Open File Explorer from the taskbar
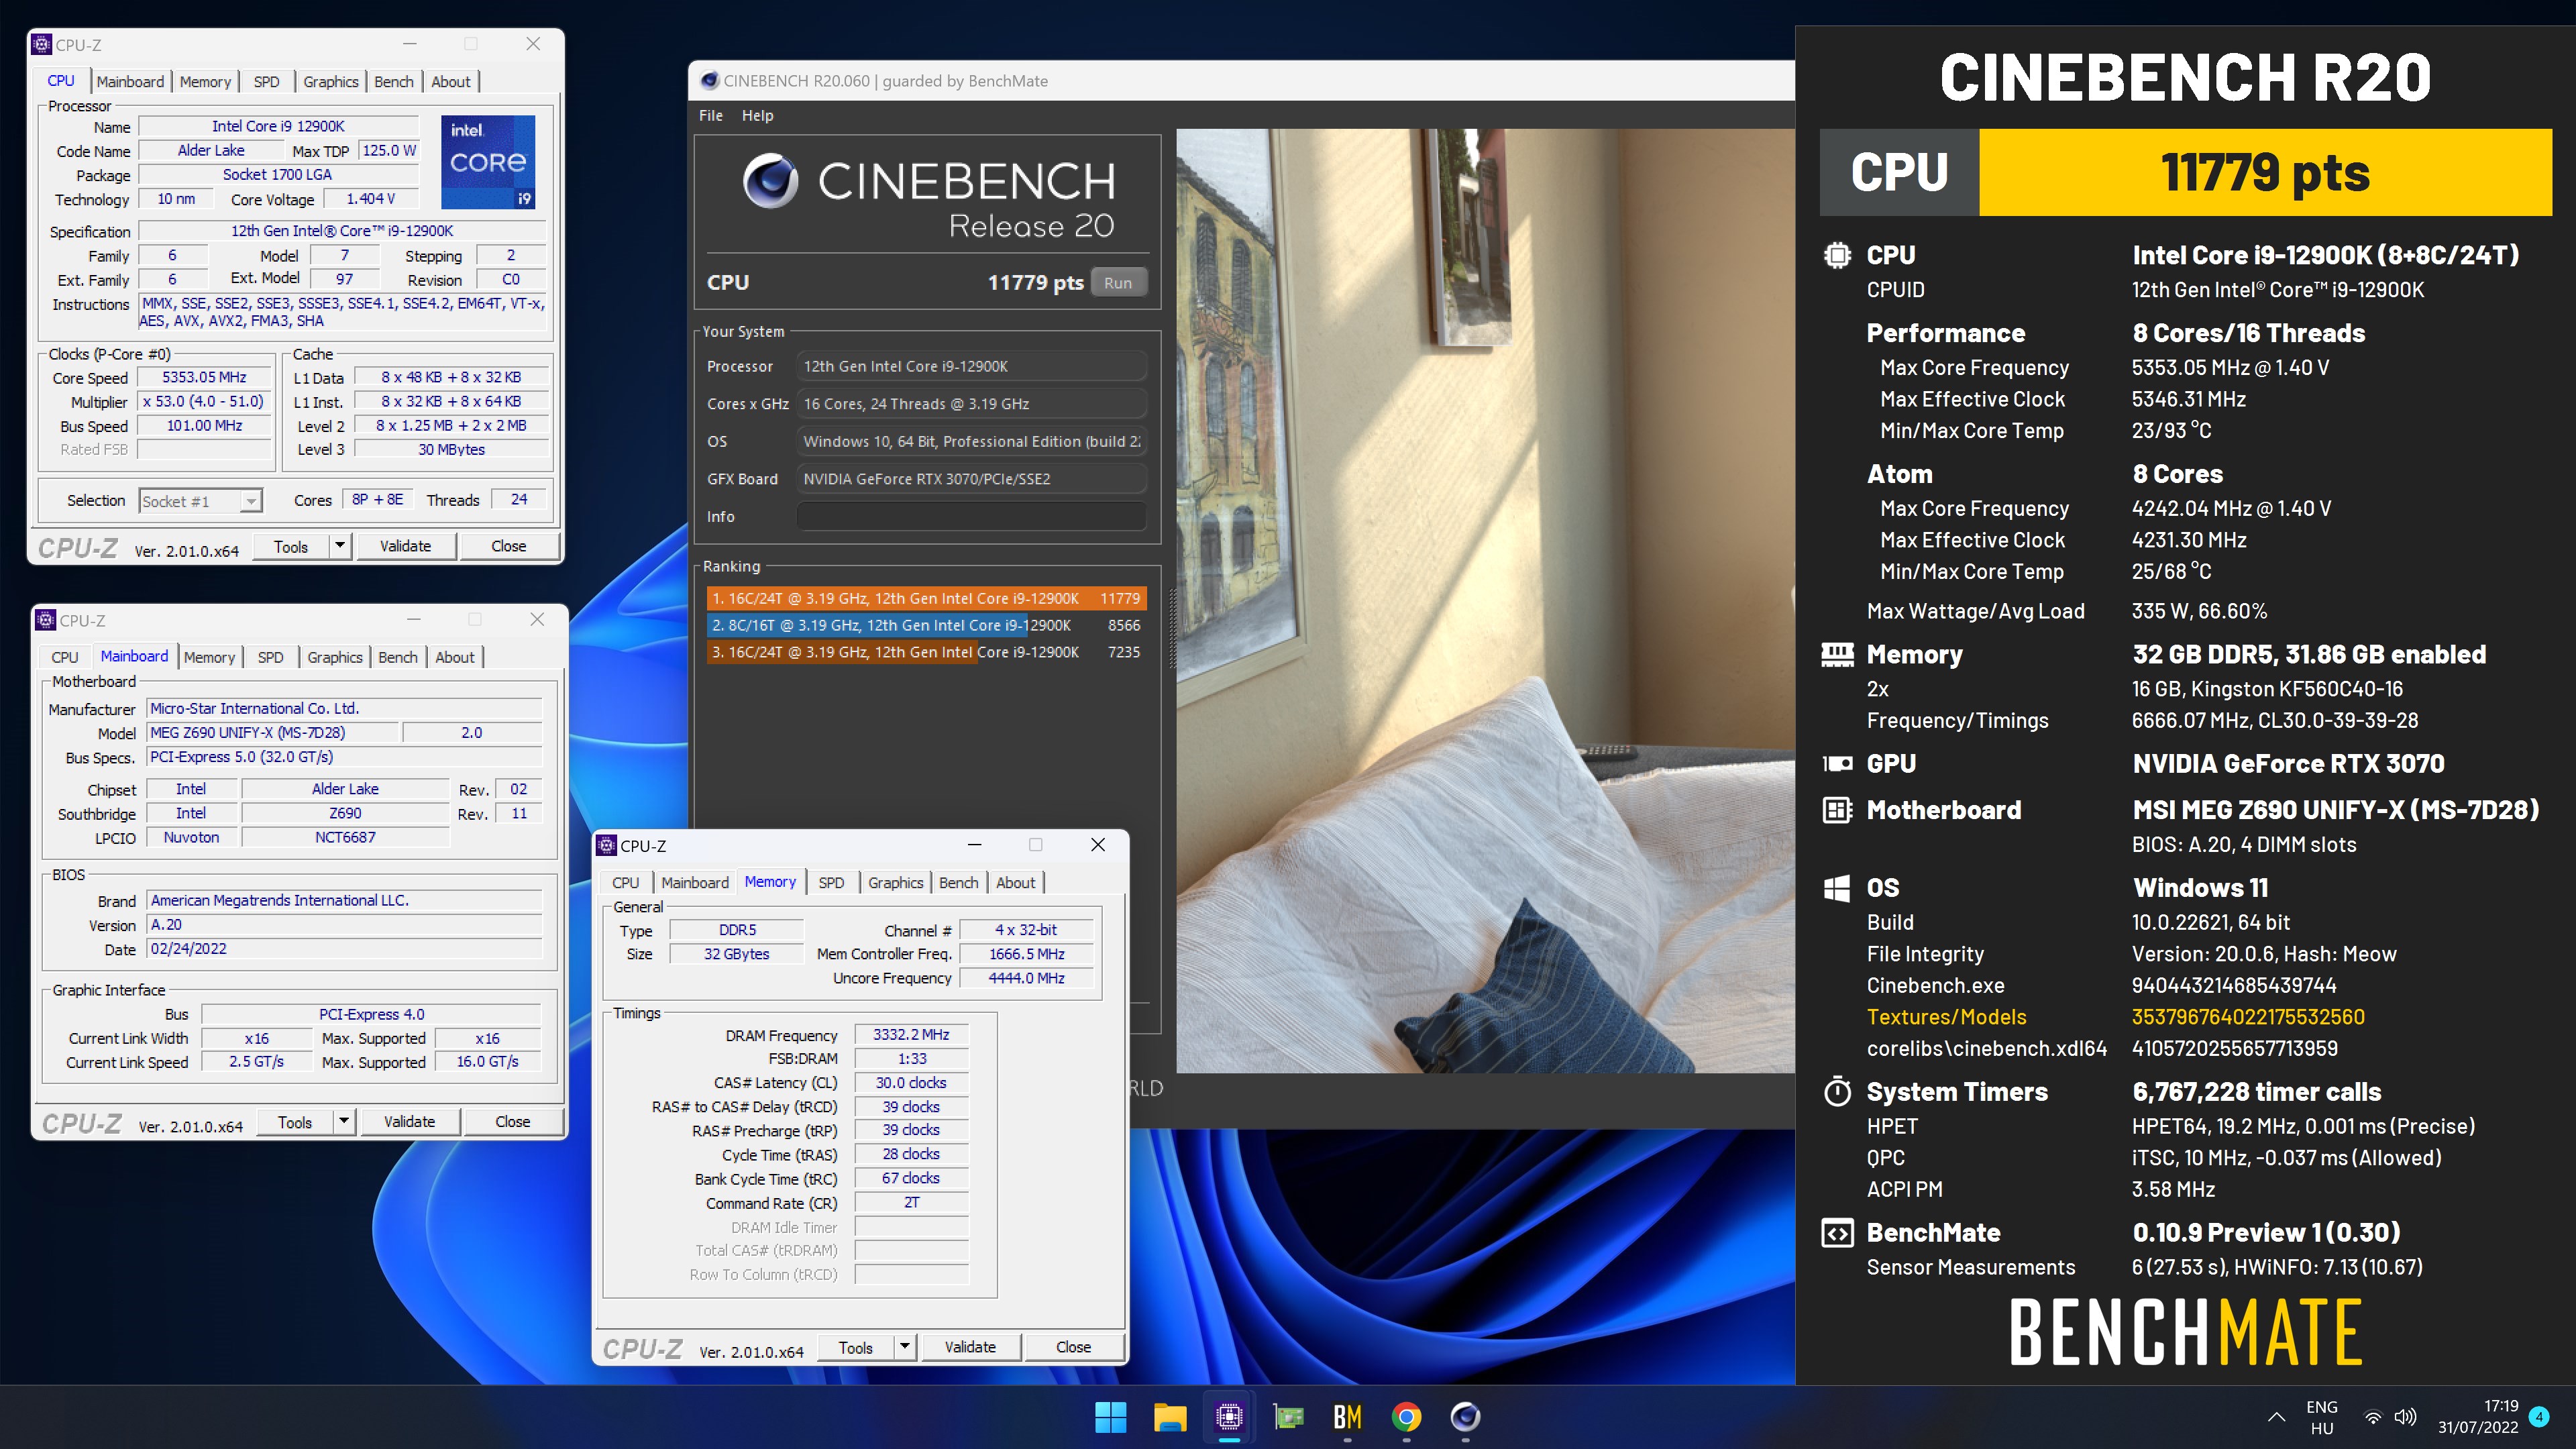Image resolution: width=2576 pixels, height=1449 pixels. (1170, 1417)
